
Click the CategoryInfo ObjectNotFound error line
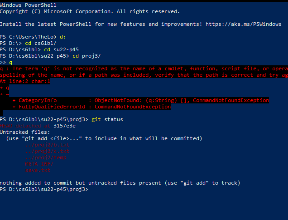pyautogui.click(x=140, y=100)
